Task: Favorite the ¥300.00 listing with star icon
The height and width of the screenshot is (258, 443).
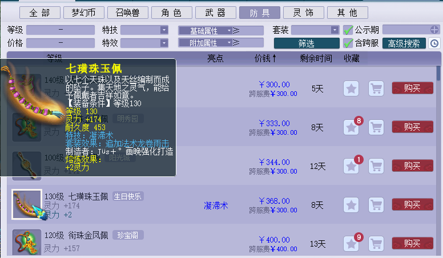Action: tap(351, 88)
